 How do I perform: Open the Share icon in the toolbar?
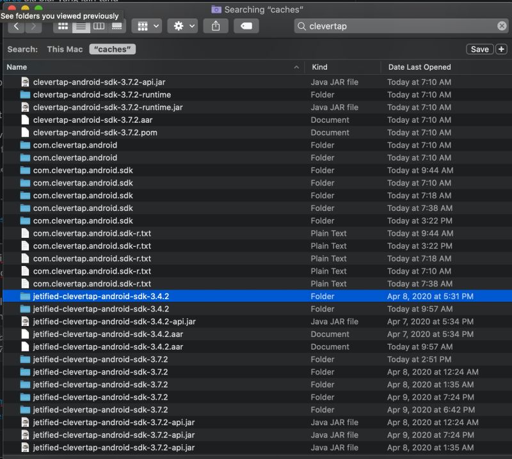click(x=215, y=26)
